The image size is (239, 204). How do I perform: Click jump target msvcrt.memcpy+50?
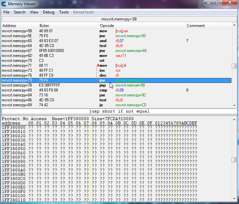point(131,36)
